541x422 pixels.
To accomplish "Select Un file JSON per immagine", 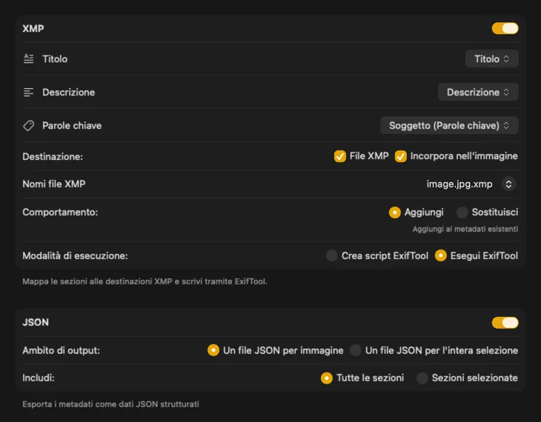I will (213, 350).
